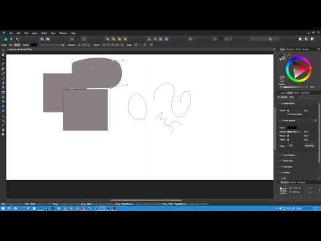Click the Outer Shadow black colour swatch
The height and width of the screenshot is (241, 321).
(x=292, y=128)
